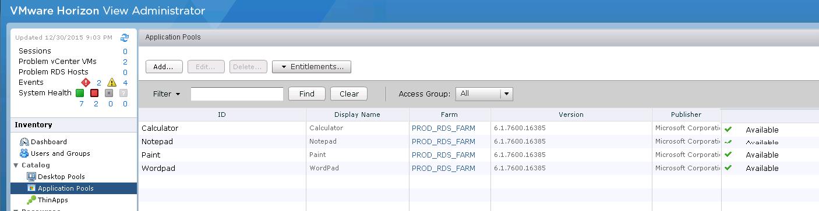Click the gray System Health status icon
Screen dimensions: 819x211
(109, 93)
